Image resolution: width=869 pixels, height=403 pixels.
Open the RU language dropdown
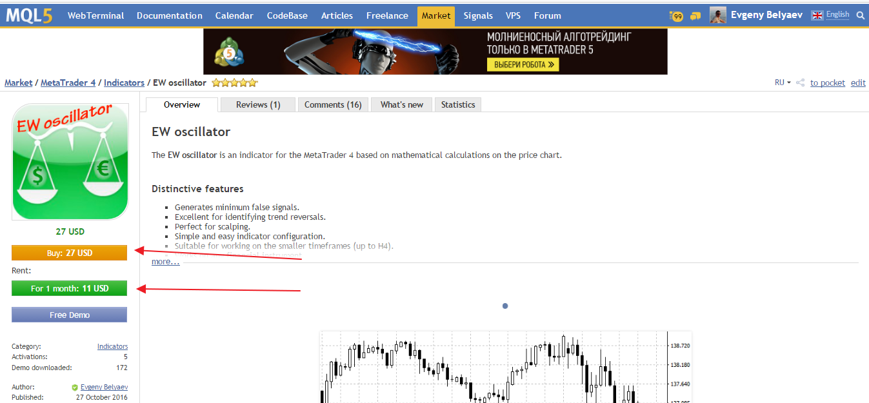pyautogui.click(x=783, y=83)
